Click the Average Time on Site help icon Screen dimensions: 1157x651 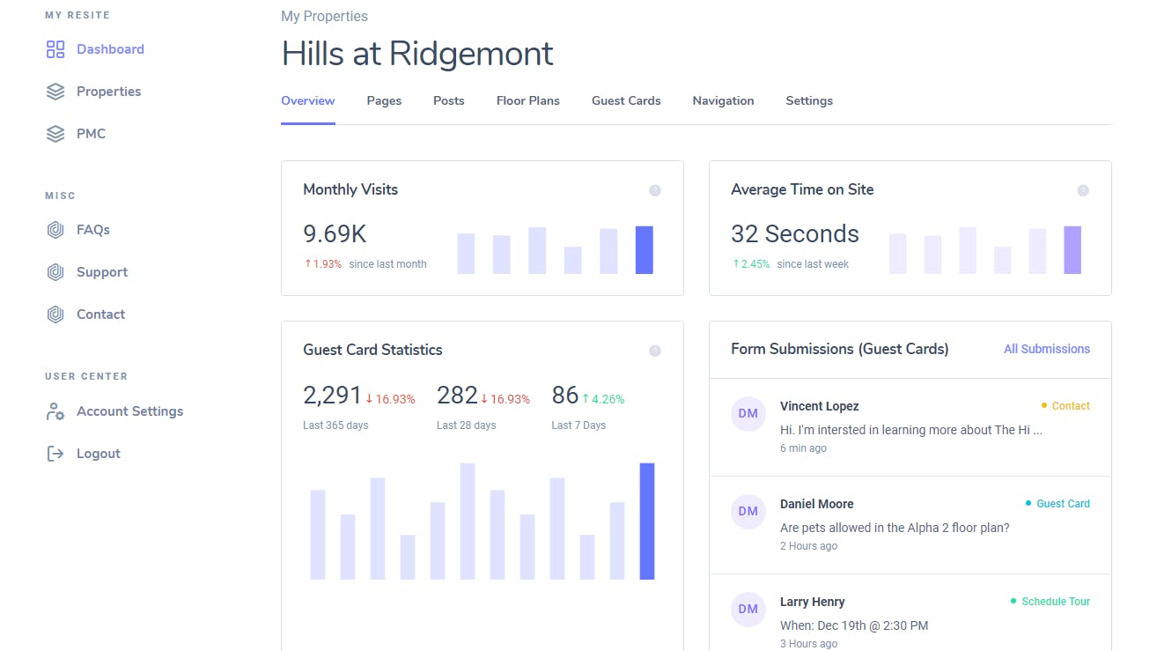click(1082, 190)
